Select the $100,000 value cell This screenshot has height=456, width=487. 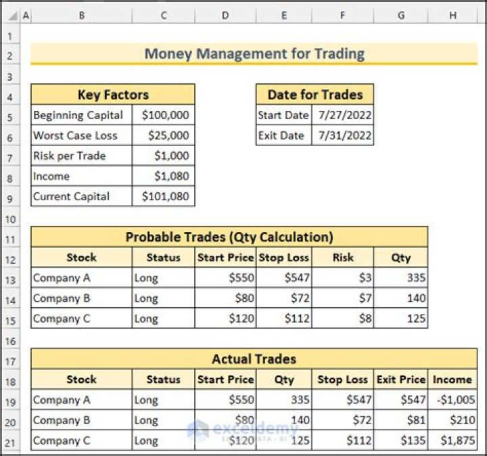(164, 115)
